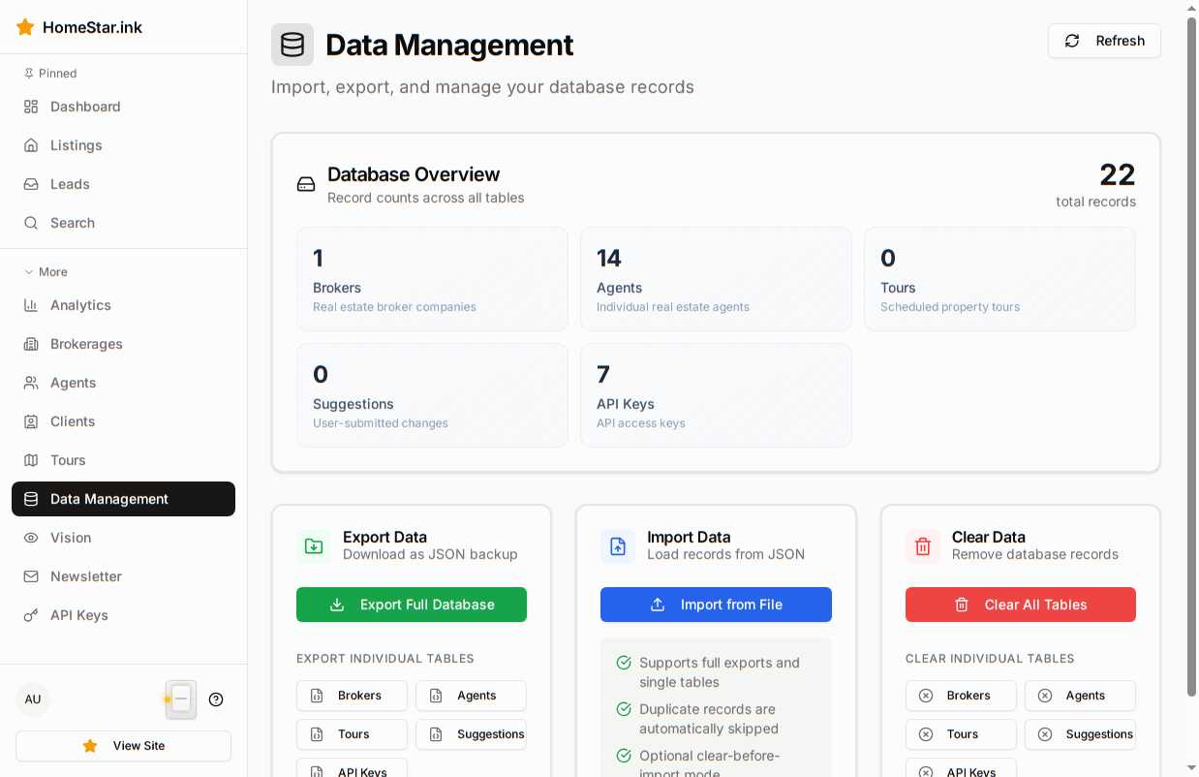Toggle the theme switch near the AU avatar
The height and width of the screenshot is (777, 1199).
point(180,699)
